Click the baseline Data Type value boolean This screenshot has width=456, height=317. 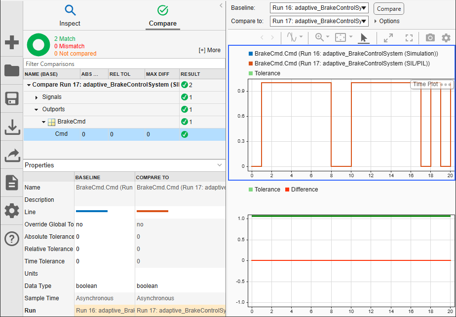click(87, 286)
